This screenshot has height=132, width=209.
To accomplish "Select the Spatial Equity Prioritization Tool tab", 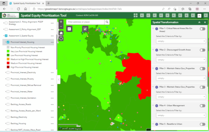I will [x=26, y=3].
